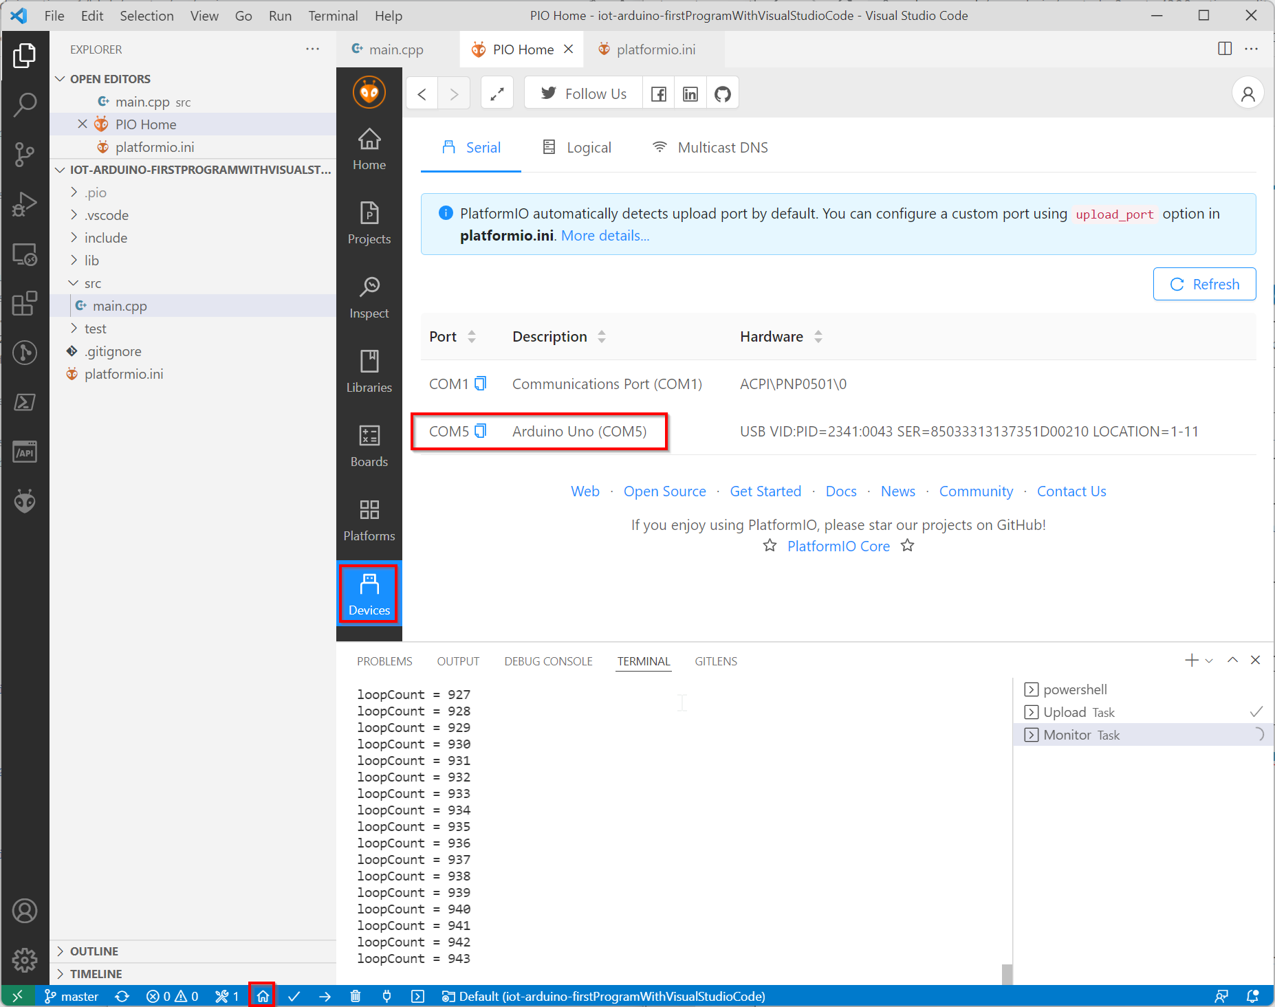
Task: Click the PIO forward navigation arrow
Action: [x=454, y=93]
